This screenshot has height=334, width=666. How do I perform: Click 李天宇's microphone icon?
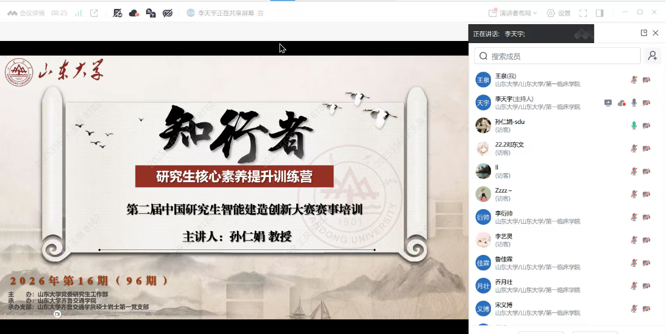coord(634,103)
